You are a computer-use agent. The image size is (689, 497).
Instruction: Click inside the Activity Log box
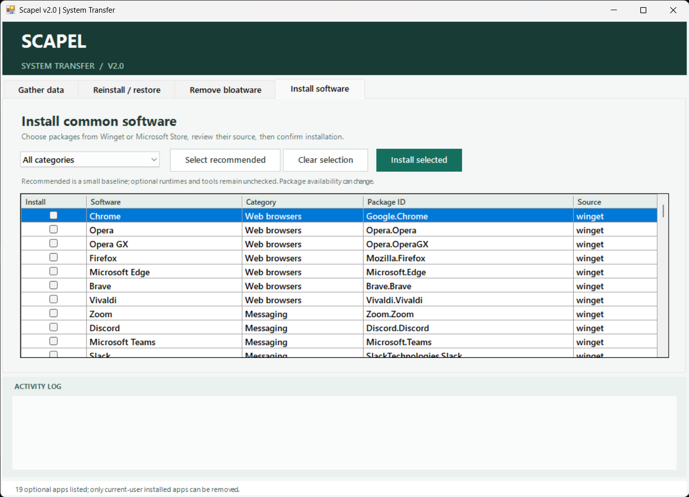(344, 432)
